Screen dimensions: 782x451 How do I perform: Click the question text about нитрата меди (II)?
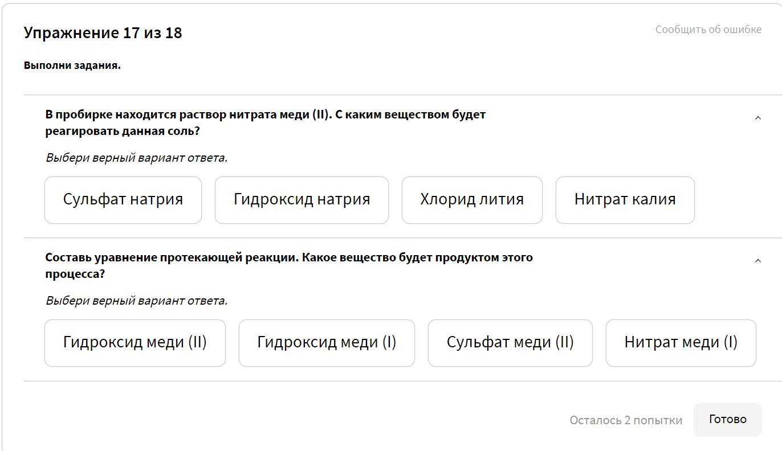tap(265, 122)
